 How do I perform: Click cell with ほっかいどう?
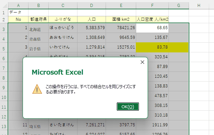coord(63,28)
